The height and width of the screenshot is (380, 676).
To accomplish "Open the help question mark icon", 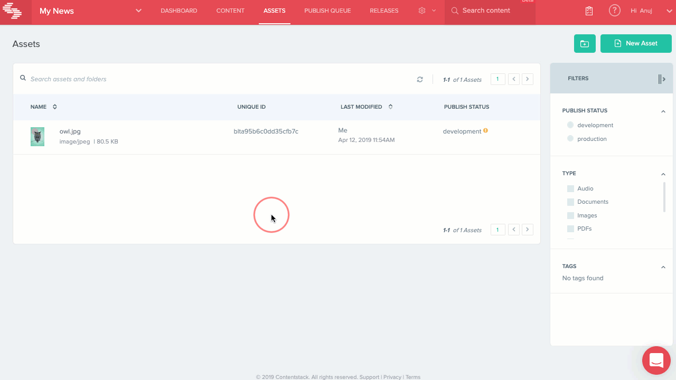I will click(x=614, y=11).
